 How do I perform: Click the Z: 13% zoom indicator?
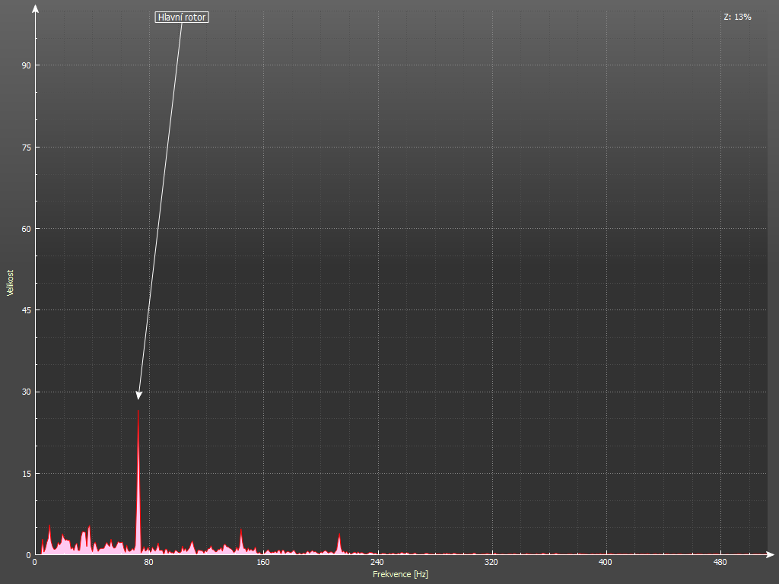pyautogui.click(x=737, y=17)
